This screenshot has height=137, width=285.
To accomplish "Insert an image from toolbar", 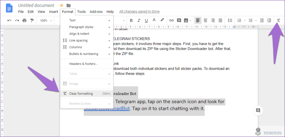I will (186, 20).
